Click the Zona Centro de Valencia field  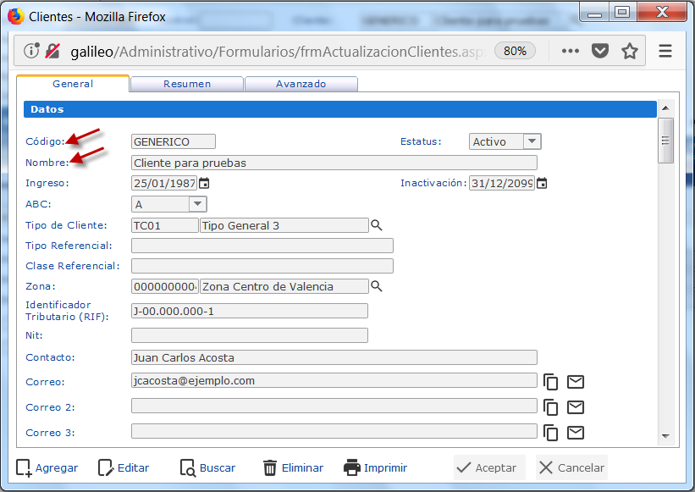284,286
